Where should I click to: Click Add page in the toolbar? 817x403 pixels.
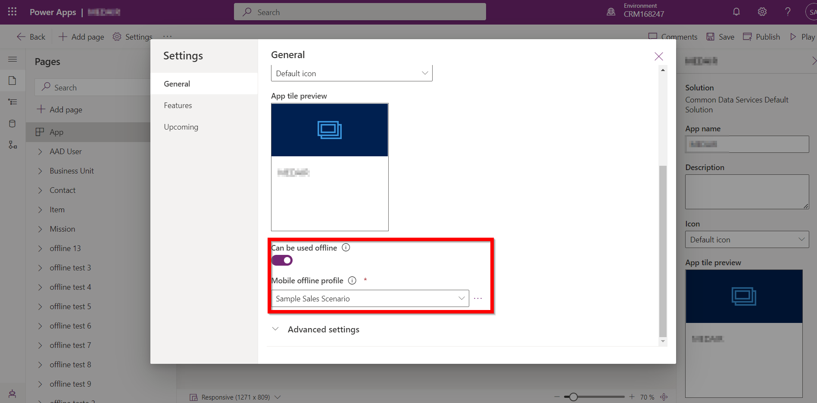tap(81, 37)
